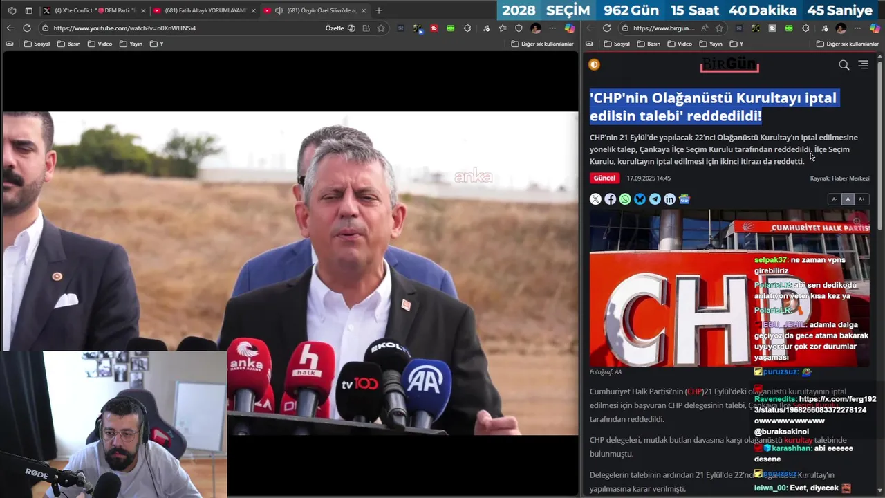Close the Özgür Özel Silivri'de tab

pos(364,10)
